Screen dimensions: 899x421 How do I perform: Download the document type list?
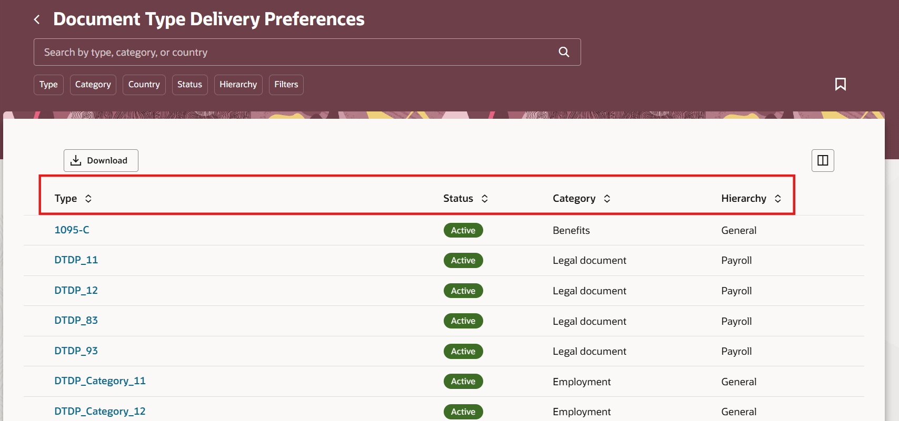(x=101, y=160)
